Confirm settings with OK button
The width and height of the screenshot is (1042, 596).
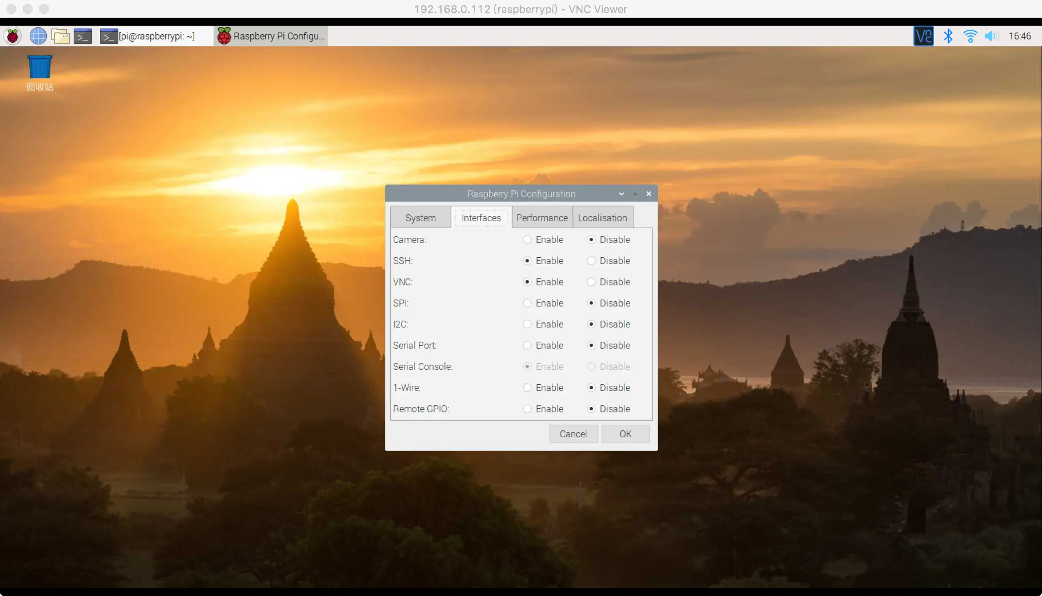(x=625, y=434)
